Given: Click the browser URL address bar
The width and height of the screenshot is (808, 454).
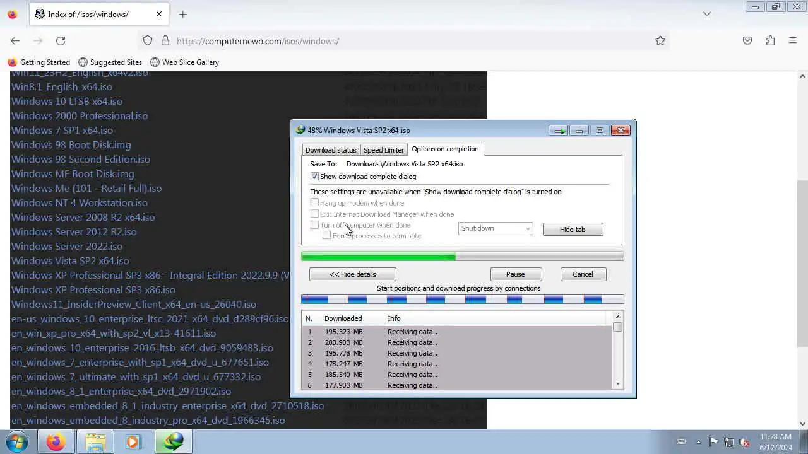Looking at the screenshot, I should (x=404, y=41).
